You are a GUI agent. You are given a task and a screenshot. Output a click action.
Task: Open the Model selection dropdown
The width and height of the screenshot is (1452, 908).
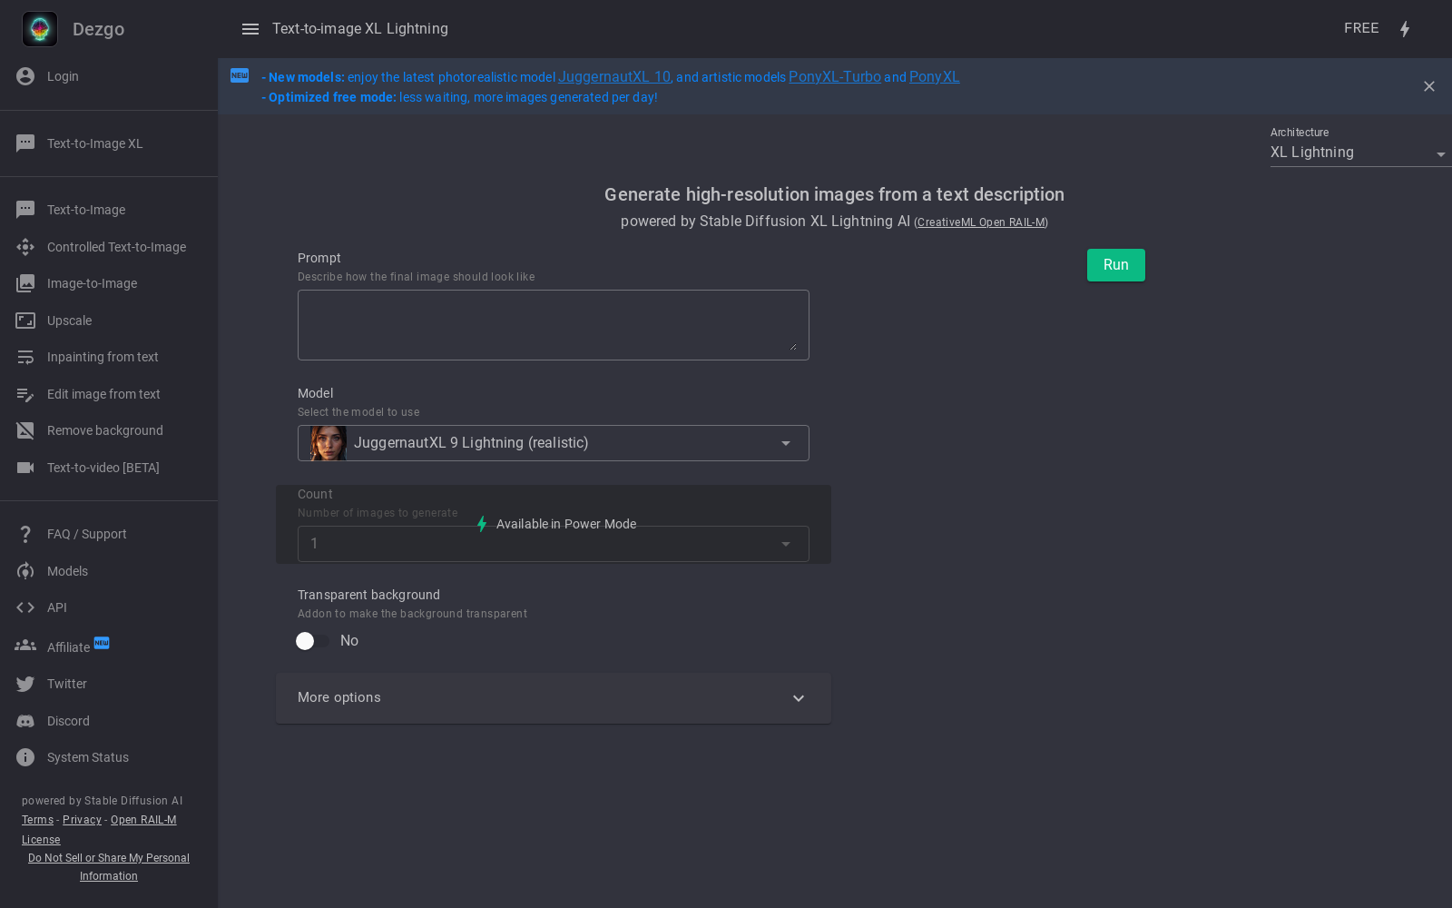point(554,443)
